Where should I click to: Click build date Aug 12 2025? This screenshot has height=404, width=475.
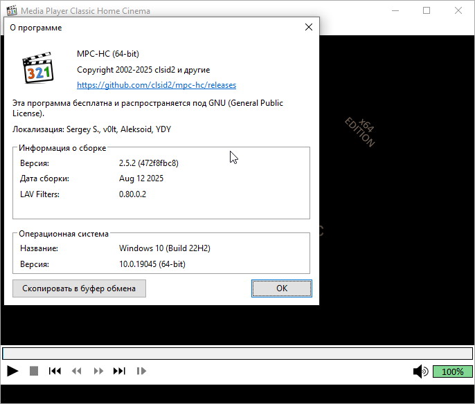click(x=141, y=178)
